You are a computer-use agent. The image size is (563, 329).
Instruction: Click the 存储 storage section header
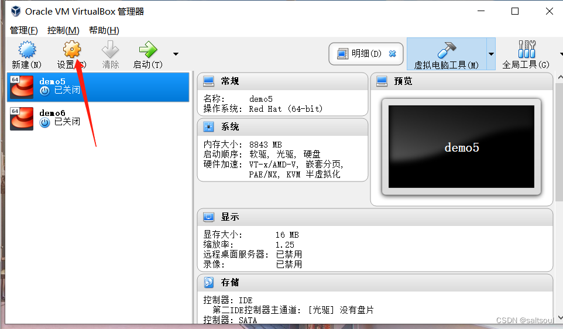pos(375,283)
